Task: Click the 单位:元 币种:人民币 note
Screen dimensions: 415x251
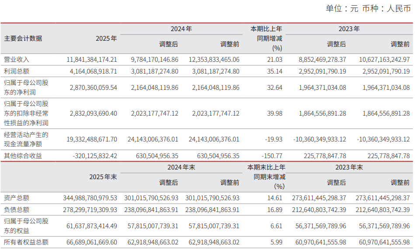Action: coord(368,8)
